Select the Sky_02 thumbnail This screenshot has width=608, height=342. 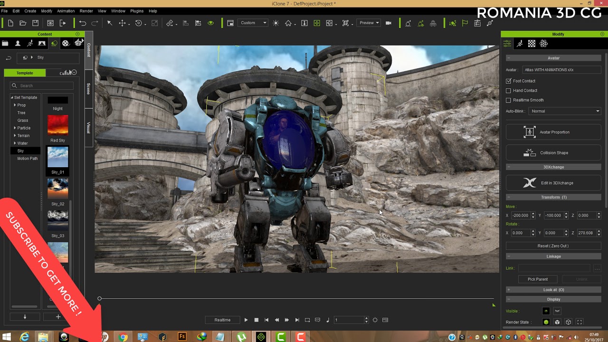click(x=57, y=189)
